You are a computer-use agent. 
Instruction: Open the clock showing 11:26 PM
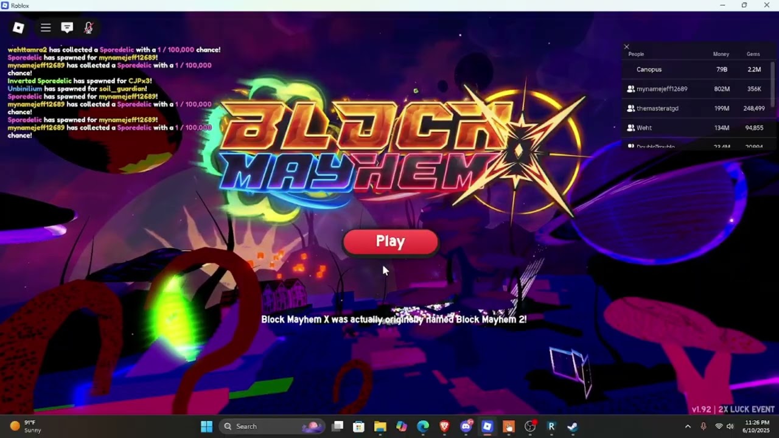tap(757, 426)
